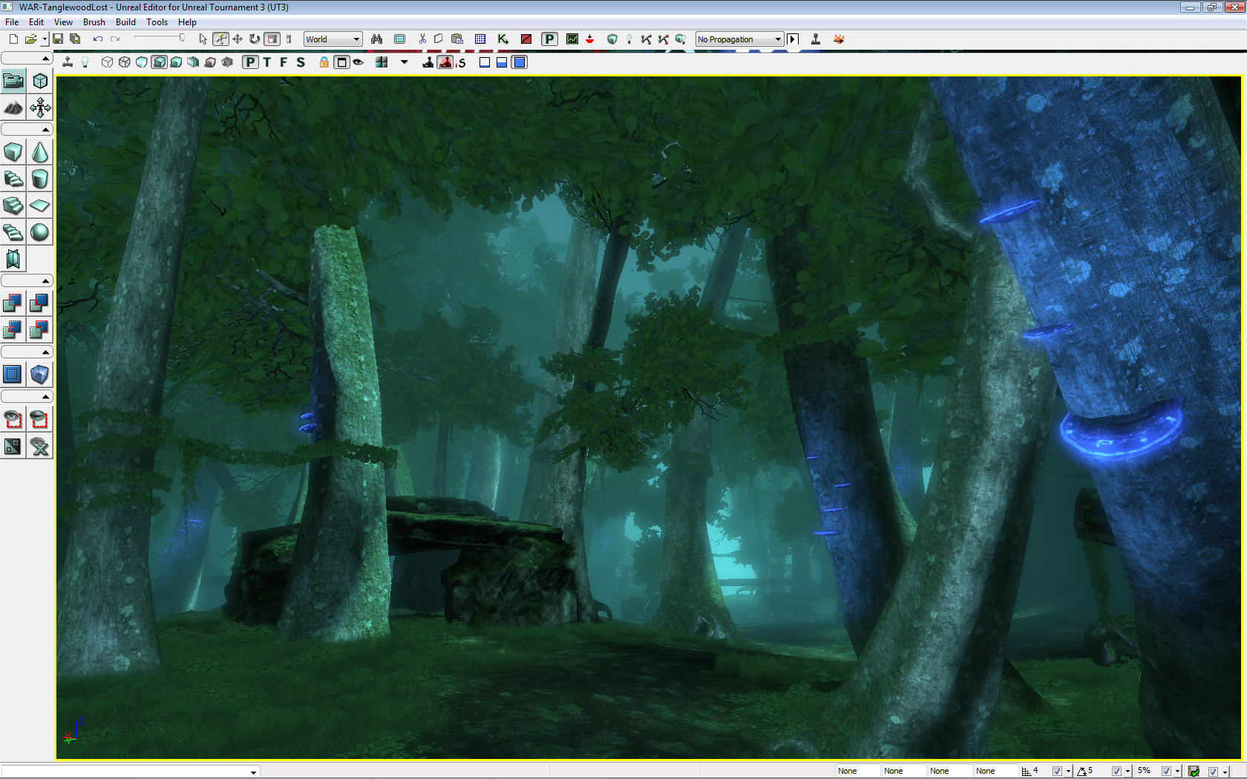Viewport: 1247px width, 779px height.
Task: Click the Cut scissors icon
Action: coord(422,39)
